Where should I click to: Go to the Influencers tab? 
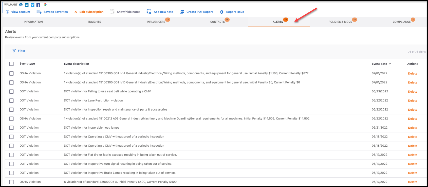(x=156, y=22)
